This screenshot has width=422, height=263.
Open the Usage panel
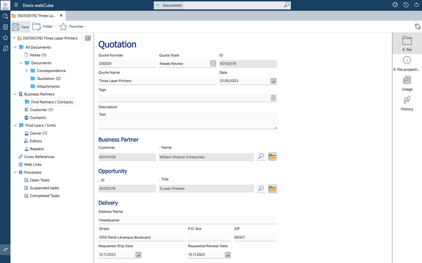coord(407,83)
